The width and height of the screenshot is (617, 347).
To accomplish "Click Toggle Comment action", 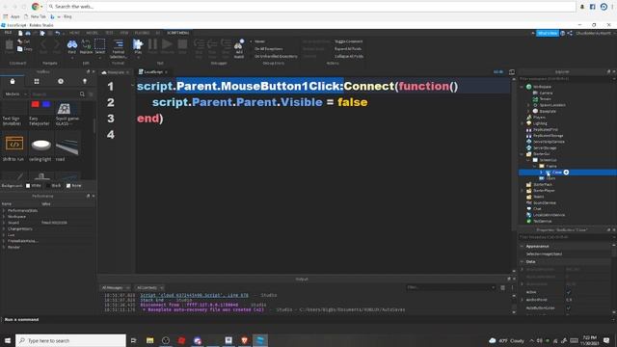I will (349, 41).
